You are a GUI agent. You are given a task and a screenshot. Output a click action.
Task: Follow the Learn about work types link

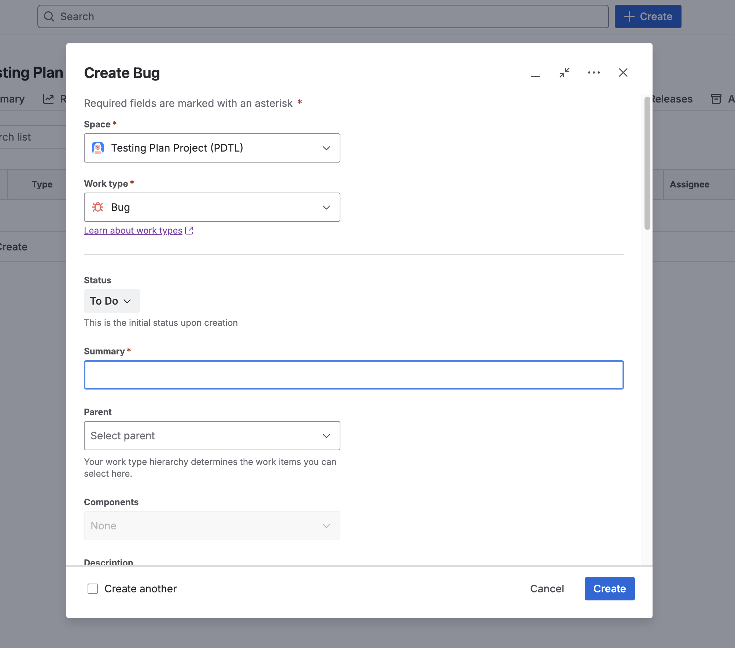[133, 230]
